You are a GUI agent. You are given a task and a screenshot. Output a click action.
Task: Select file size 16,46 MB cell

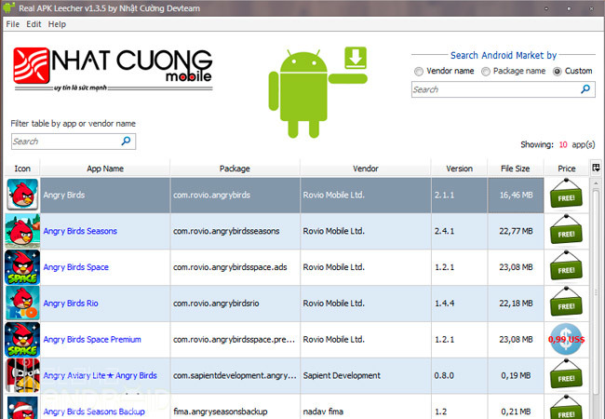tap(516, 195)
